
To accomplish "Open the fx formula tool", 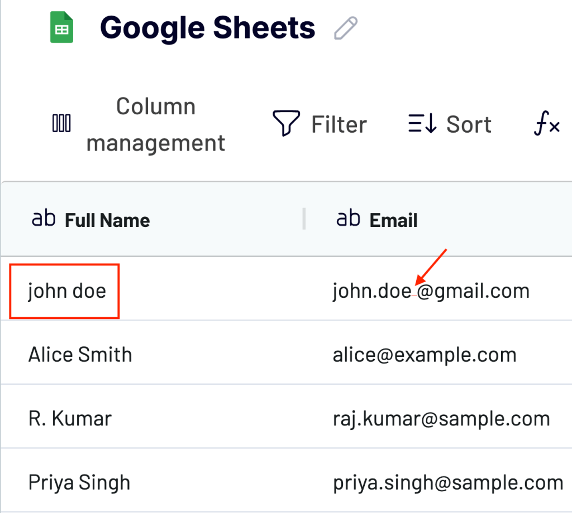I will (547, 123).
